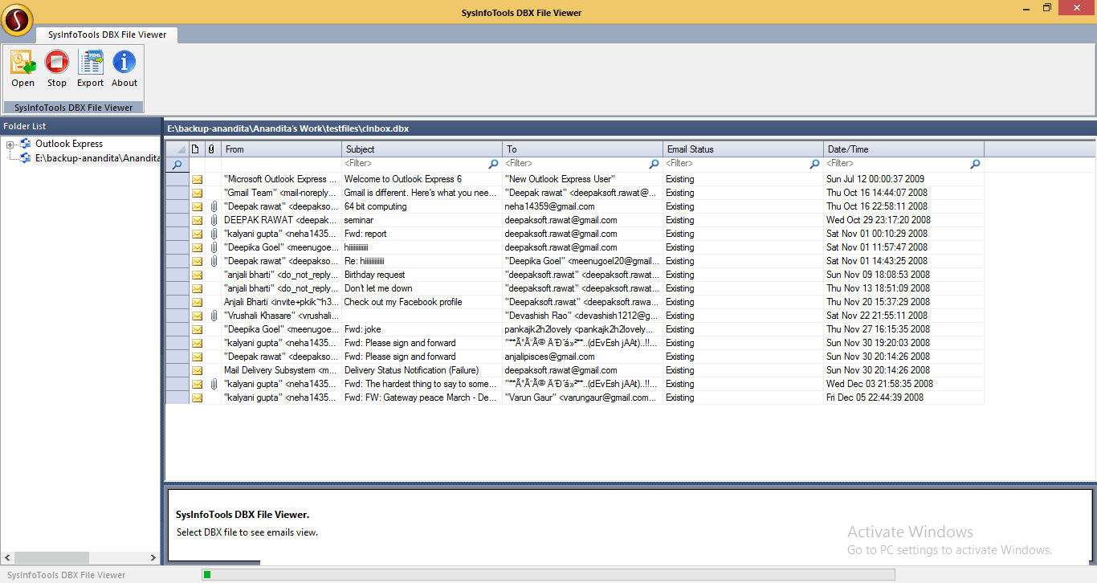
Task: Click the status bar progress bar
Action: pyautogui.click(x=548, y=574)
